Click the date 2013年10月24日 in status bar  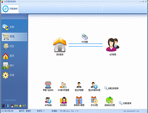click(7, 111)
